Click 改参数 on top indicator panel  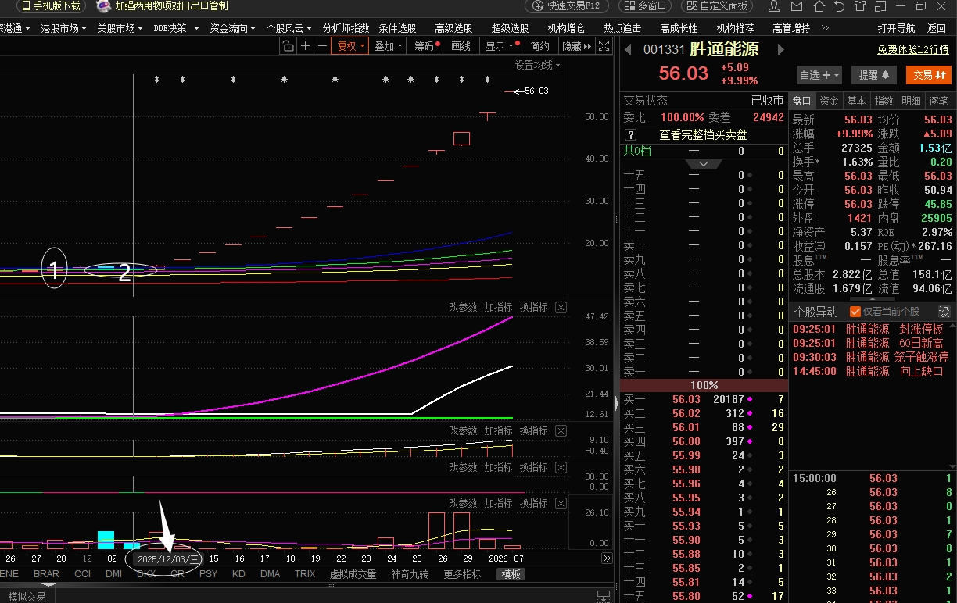[x=463, y=308]
